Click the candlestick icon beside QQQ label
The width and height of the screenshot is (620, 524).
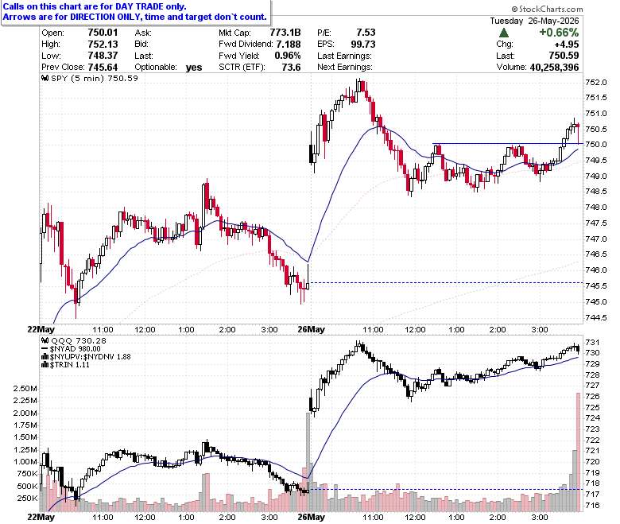pyautogui.click(x=45, y=340)
